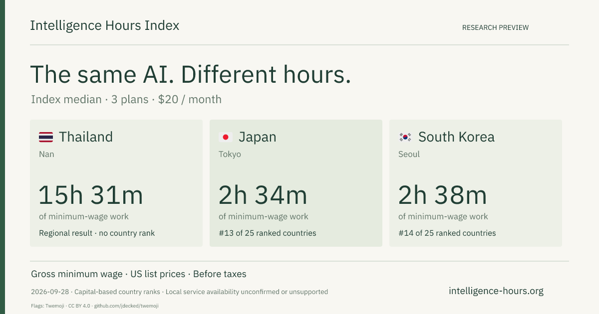
Task: Click the Thailand flag icon
Action: [46, 137]
